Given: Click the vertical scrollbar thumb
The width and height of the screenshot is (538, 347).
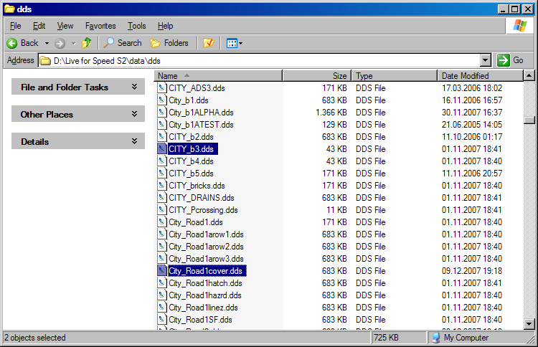Looking at the screenshot, I should (529, 120).
